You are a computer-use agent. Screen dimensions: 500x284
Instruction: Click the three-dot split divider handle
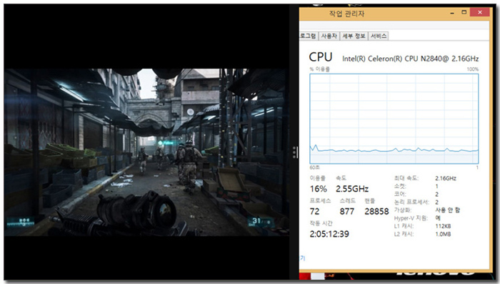tap(294, 152)
